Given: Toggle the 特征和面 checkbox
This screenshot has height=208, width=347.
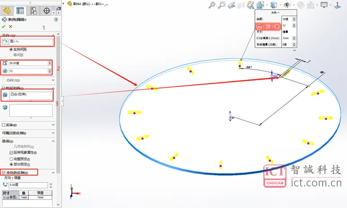Looking at the screenshot, I should (x=4, y=88).
